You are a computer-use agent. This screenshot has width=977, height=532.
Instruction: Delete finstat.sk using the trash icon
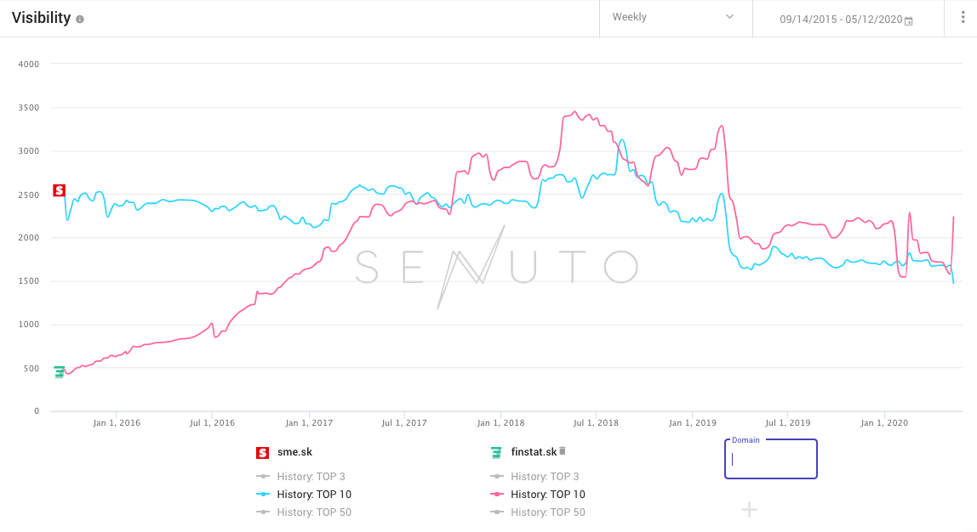point(563,451)
